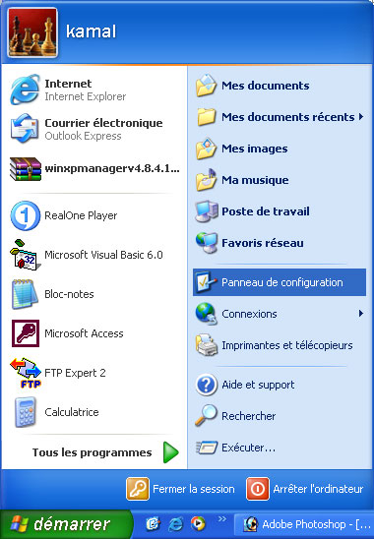Click the Courrier électronique label
This screenshot has width=374, height=539.
103,123
